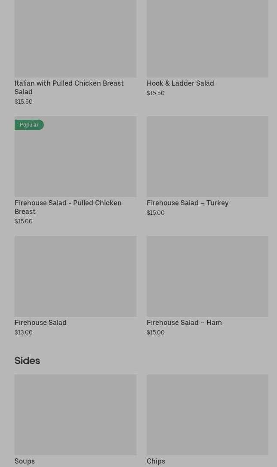
Task: Select the Firehouse Salad – Turkey image
Action: (207, 156)
